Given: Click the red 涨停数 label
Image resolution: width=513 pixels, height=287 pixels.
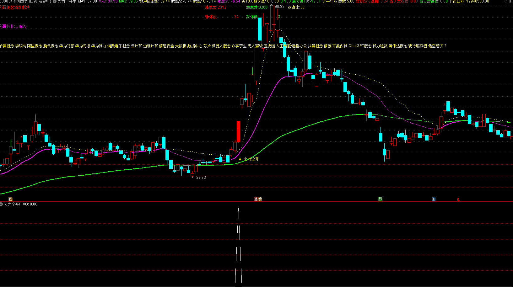Looking at the screenshot, I should [211, 17].
